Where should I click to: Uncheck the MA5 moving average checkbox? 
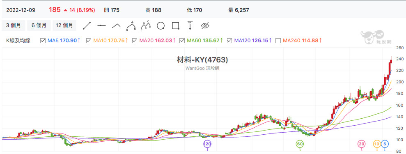coord(43,41)
